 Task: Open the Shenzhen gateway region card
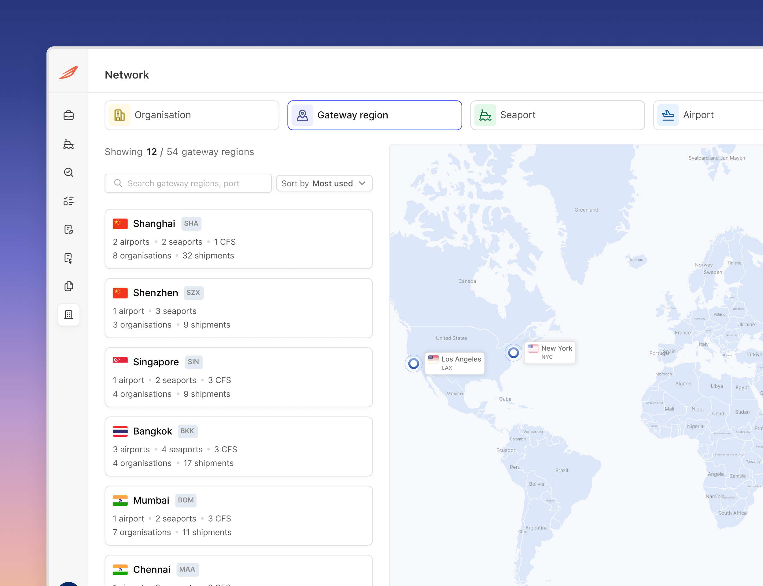(239, 308)
